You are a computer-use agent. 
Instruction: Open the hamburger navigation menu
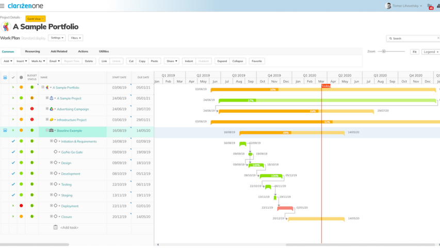pyautogui.click(x=3, y=6)
